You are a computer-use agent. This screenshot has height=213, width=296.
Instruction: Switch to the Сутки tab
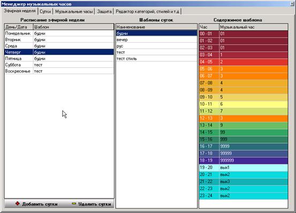(45, 12)
